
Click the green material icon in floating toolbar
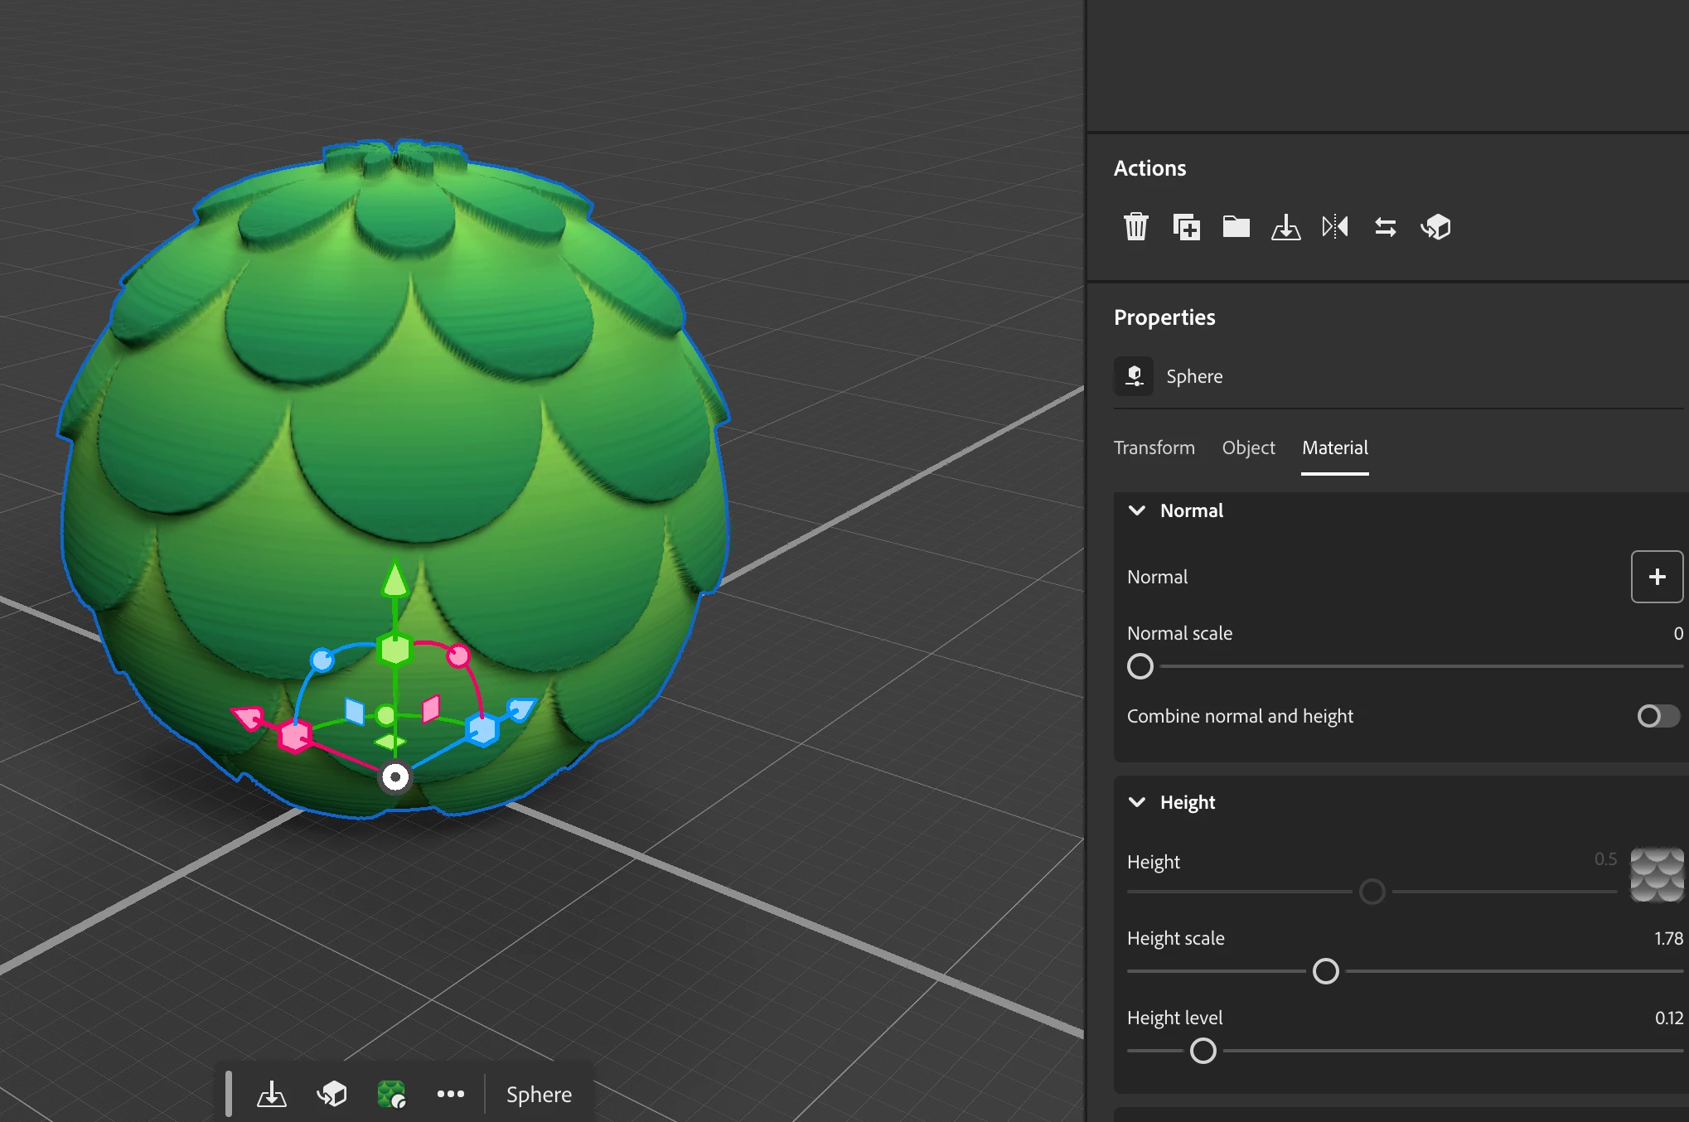pos(391,1094)
